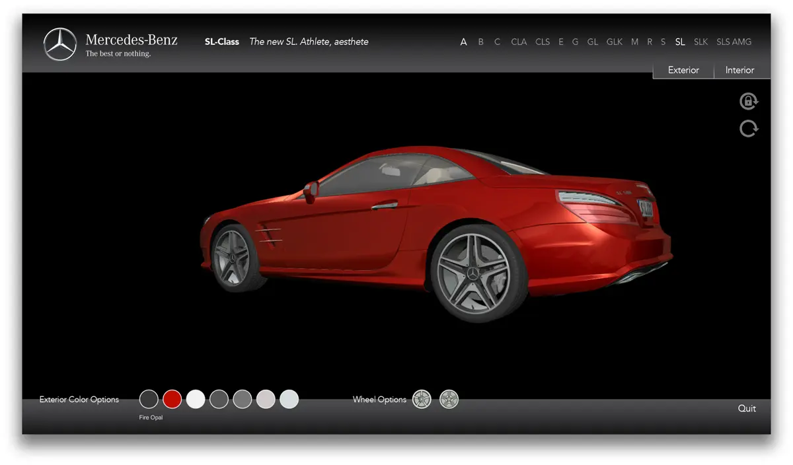Click the Mercedes-Benz brand name text
793x465 pixels.
click(132, 40)
